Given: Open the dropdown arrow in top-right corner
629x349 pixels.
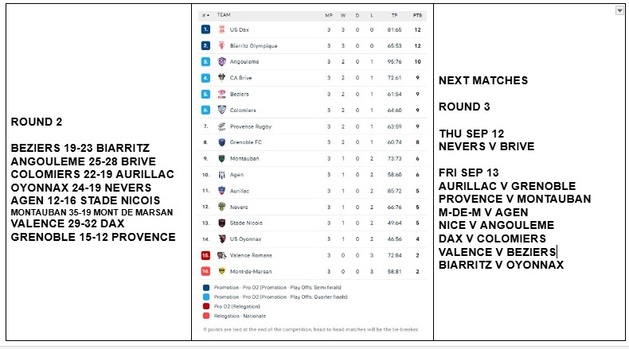Looking at the screenshot, I should [619, 10].
